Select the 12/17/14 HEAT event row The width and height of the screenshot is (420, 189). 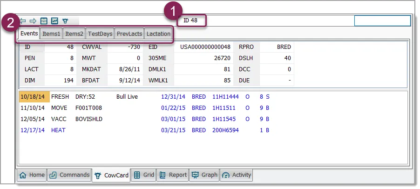[x=43, y=130]
